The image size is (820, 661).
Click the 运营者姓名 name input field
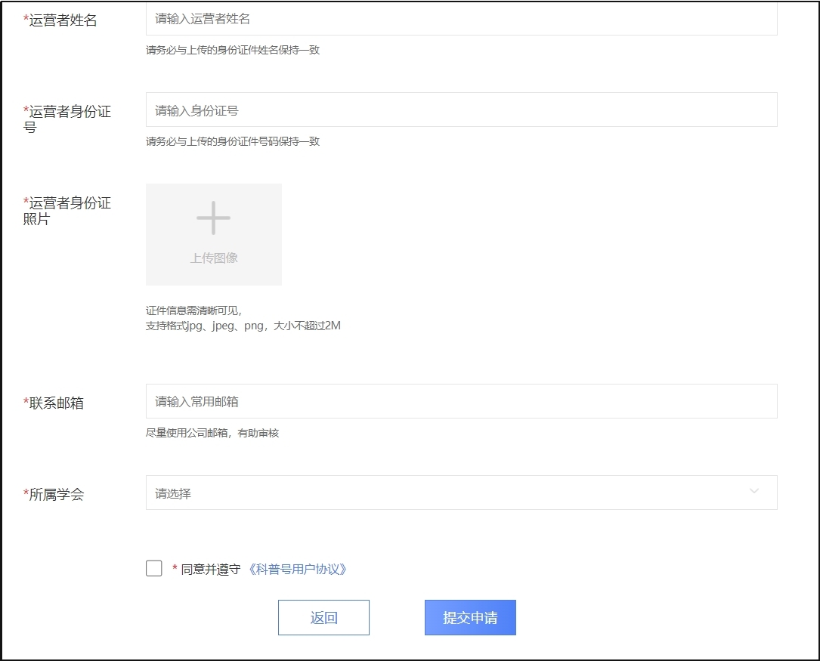(461, 19)
